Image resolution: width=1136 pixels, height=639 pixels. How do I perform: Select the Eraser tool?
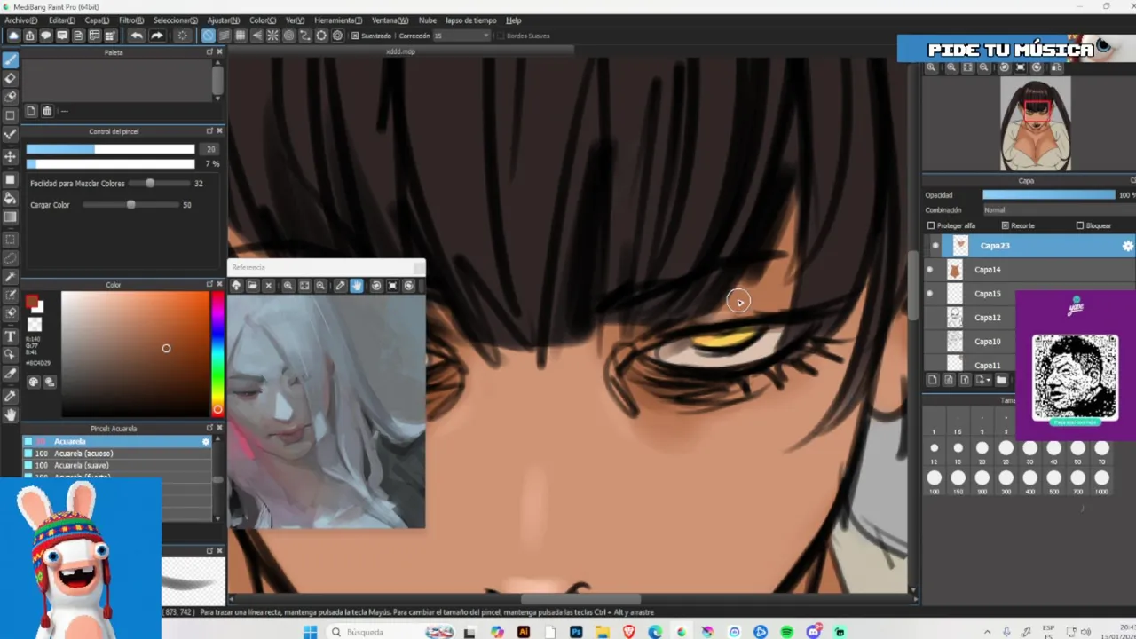click(x=11, y=79)
